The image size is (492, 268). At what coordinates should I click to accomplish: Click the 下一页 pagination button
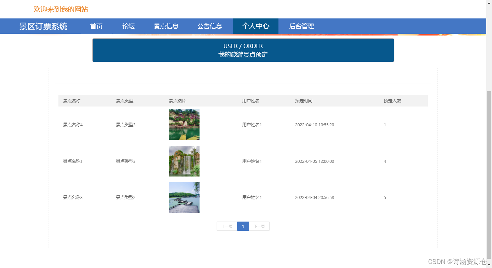point(259,226)
